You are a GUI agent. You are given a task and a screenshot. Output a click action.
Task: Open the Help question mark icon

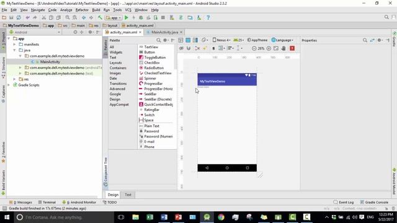[208, 18]
